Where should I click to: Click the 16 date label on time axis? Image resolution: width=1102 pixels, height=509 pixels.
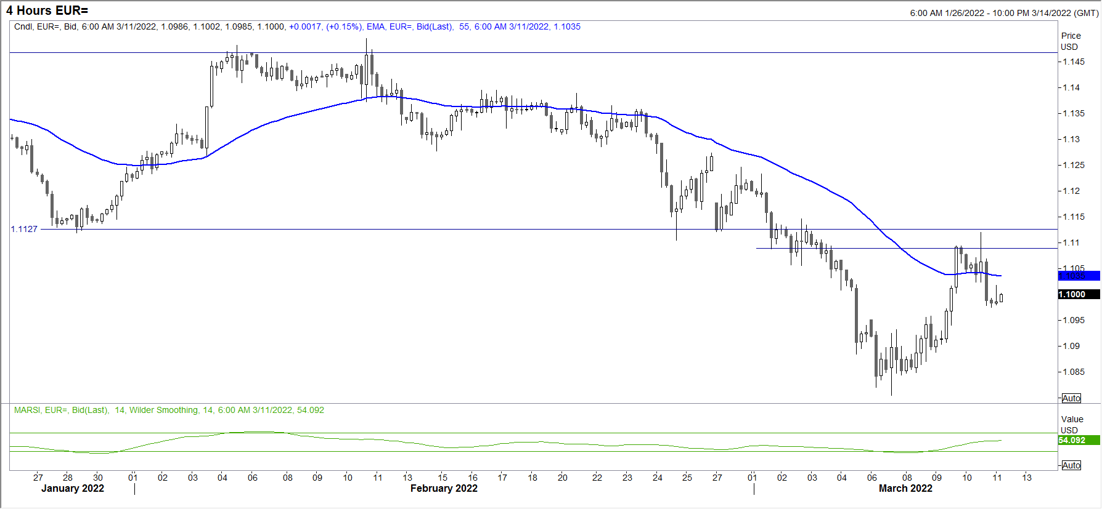473,477
